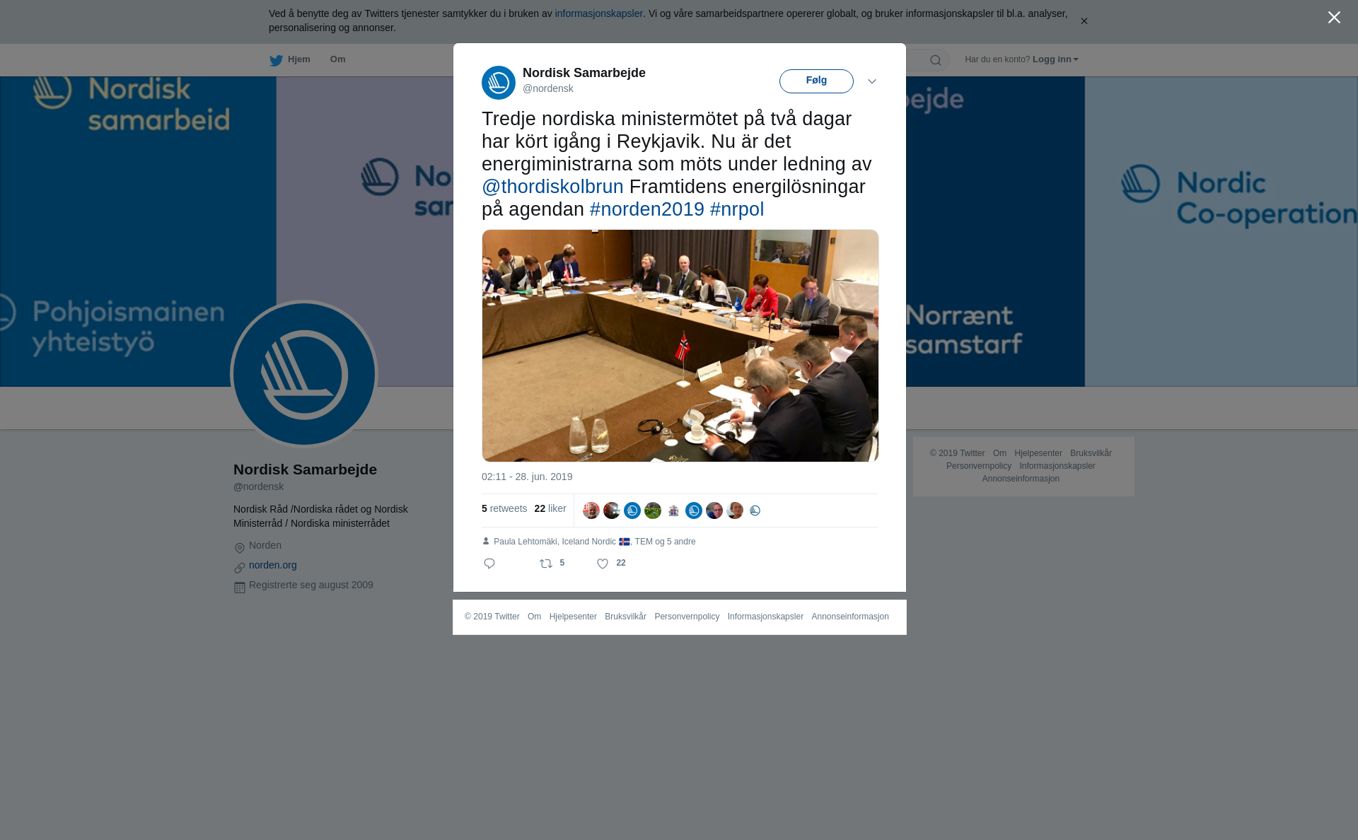This screenshot has width=1358, height=840.
Task: View the 22 liker list
Action: coord(550,508)
